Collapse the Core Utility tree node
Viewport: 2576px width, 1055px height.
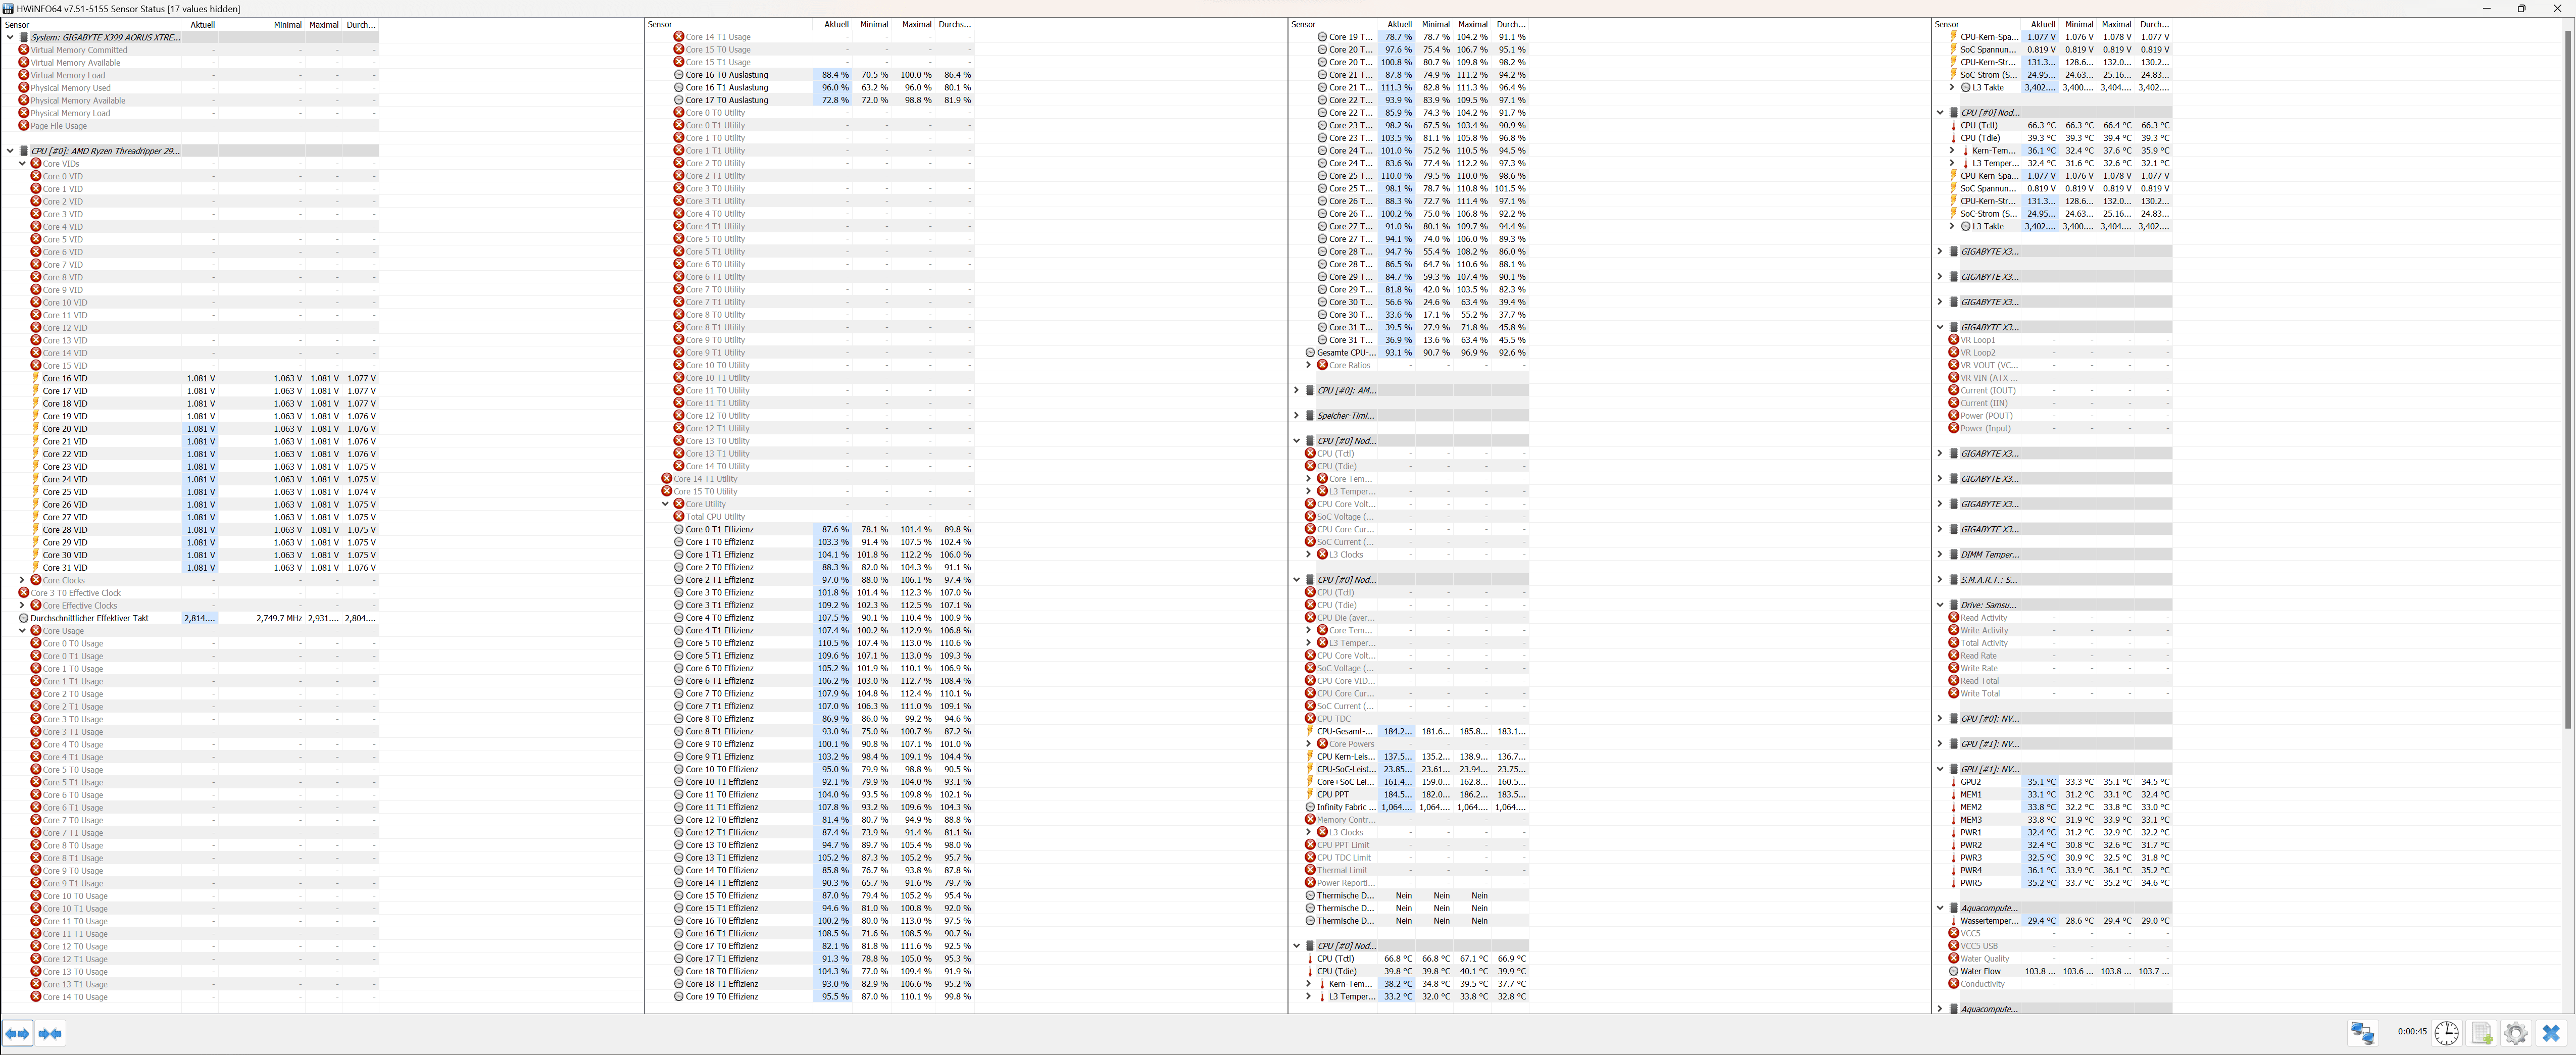click(665, 504)
